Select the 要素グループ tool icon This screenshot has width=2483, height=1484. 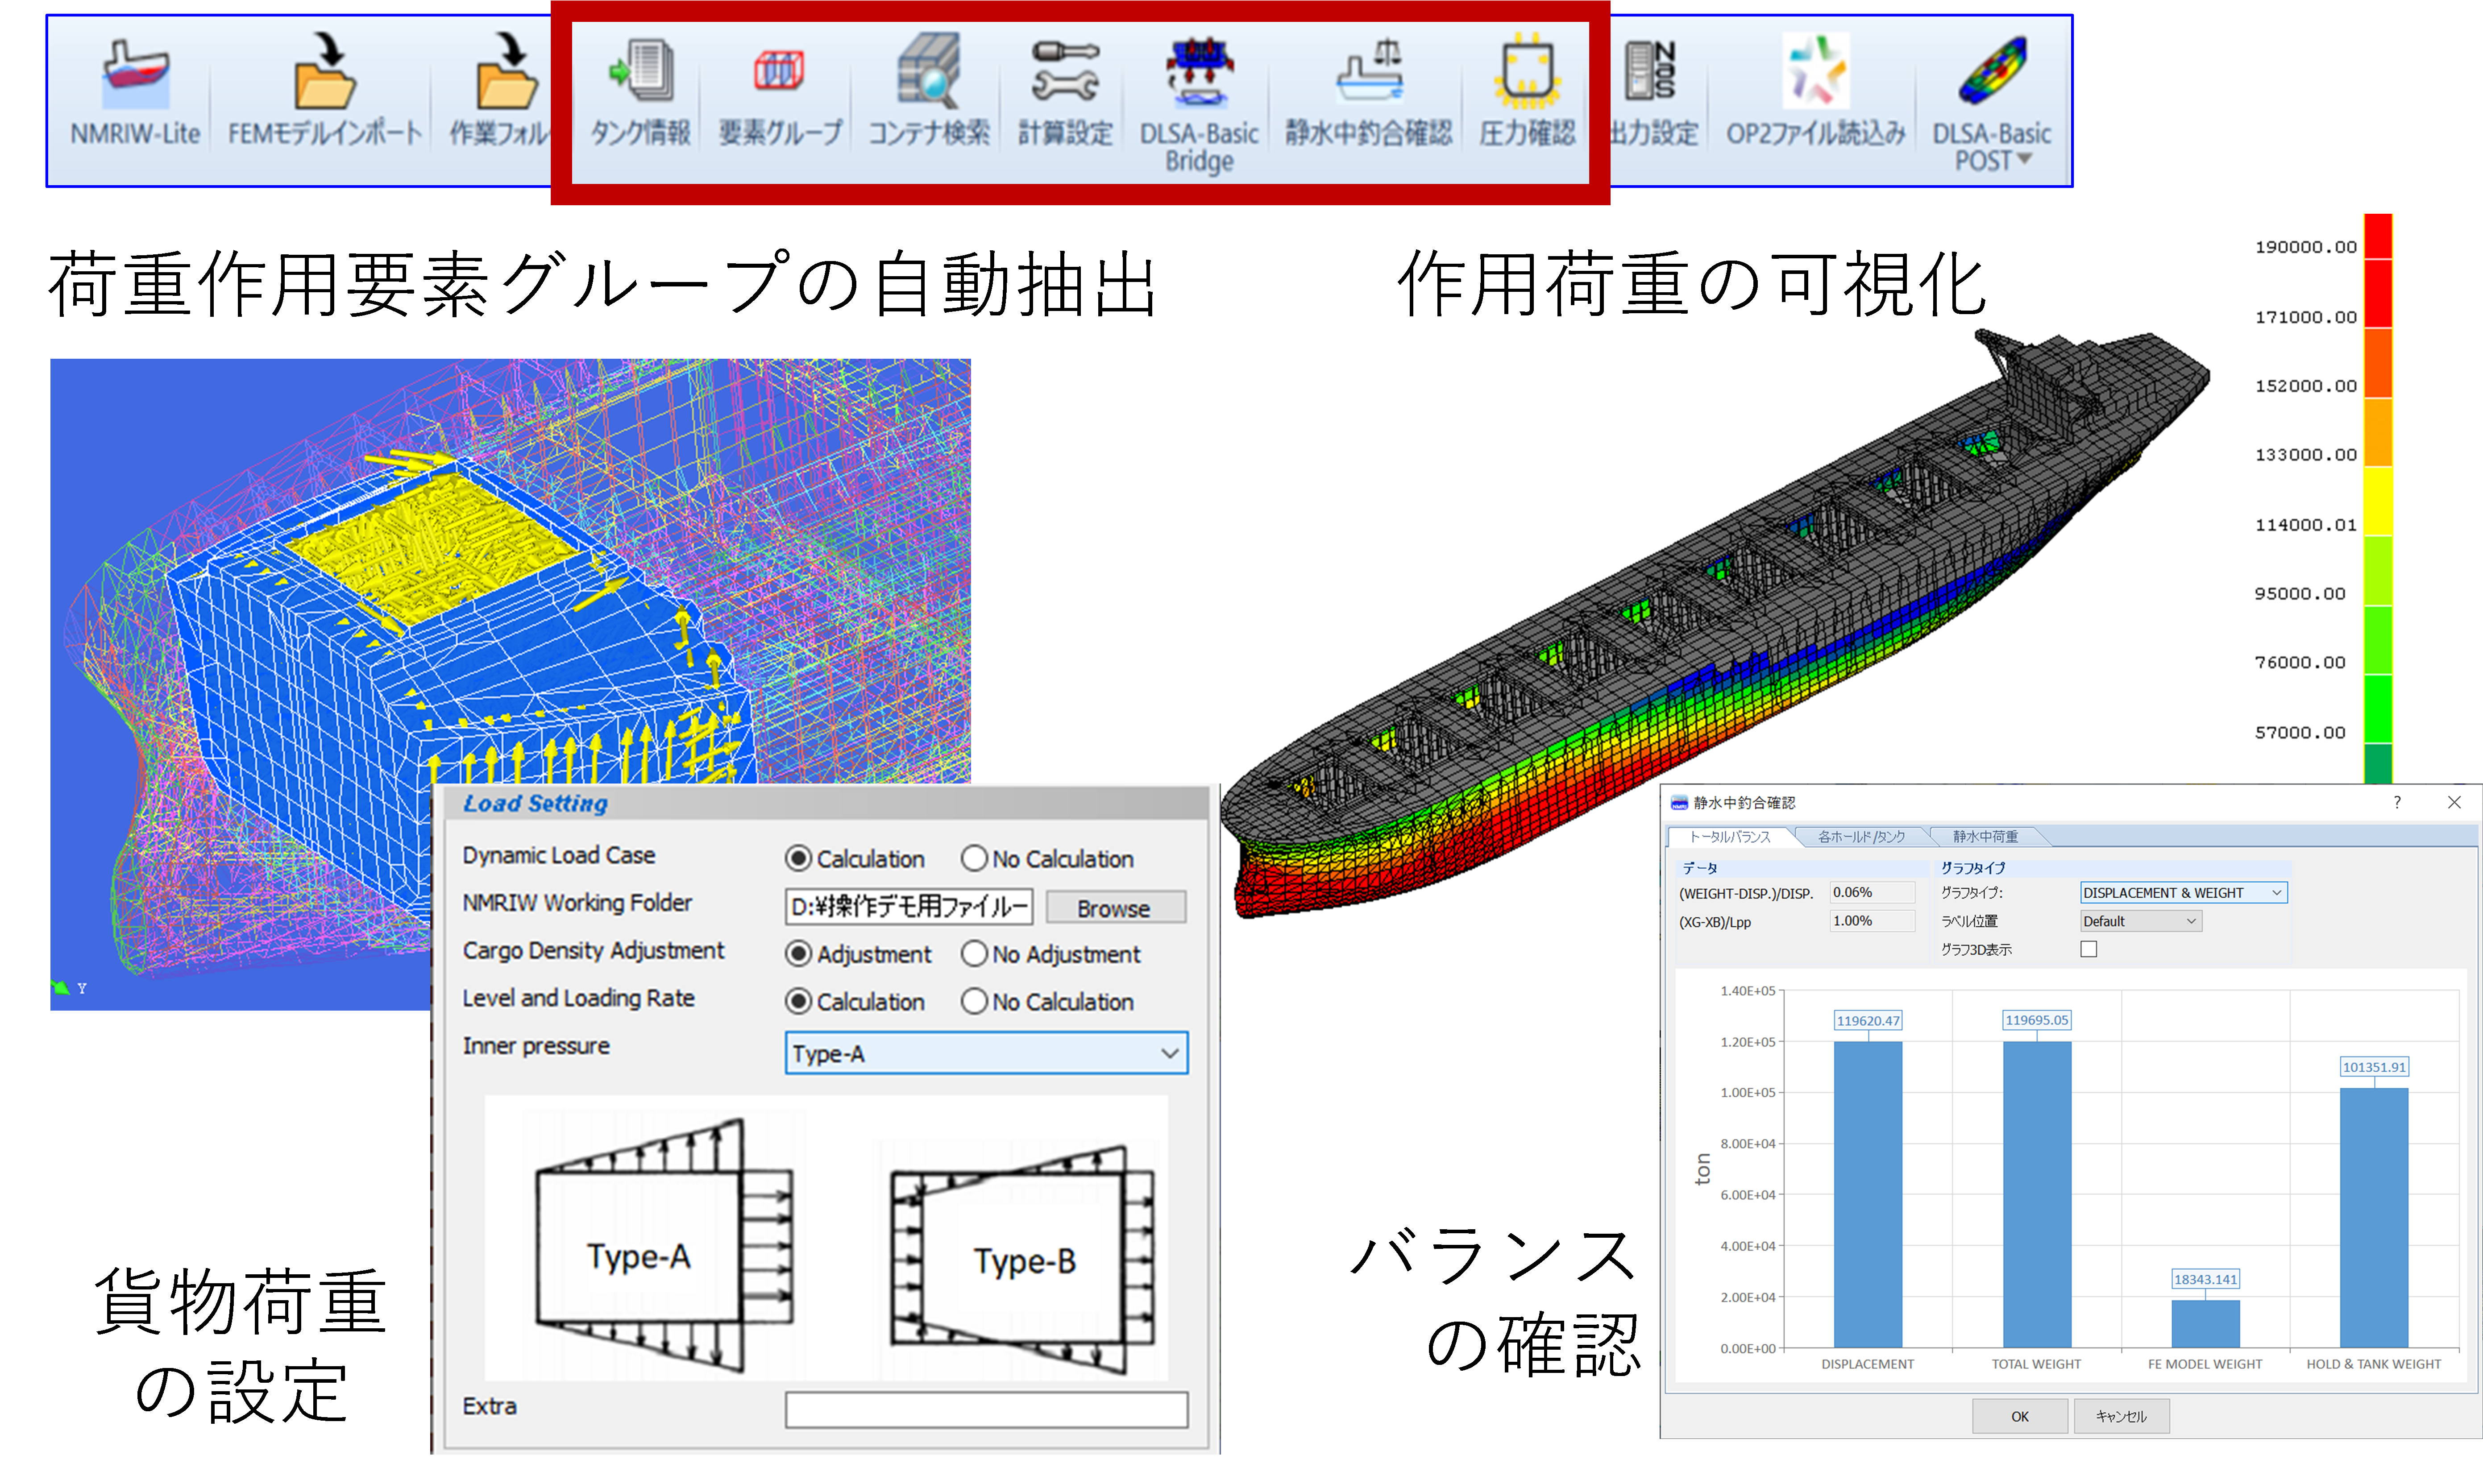[x=779, y=72]
